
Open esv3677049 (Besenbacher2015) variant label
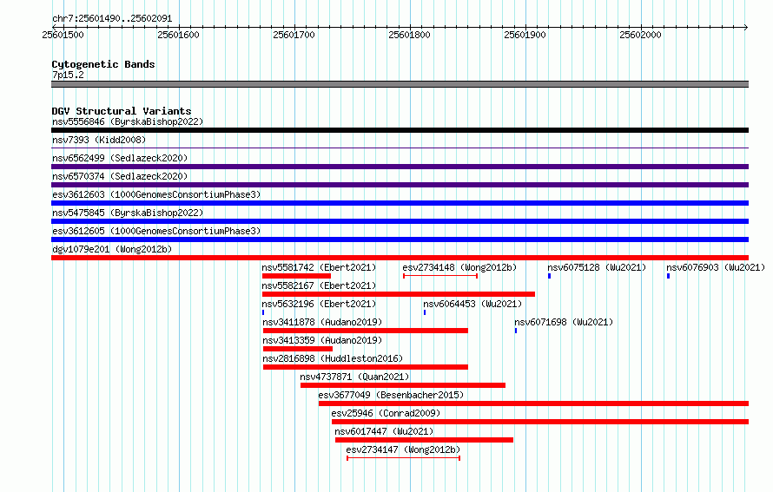(391, 395)
